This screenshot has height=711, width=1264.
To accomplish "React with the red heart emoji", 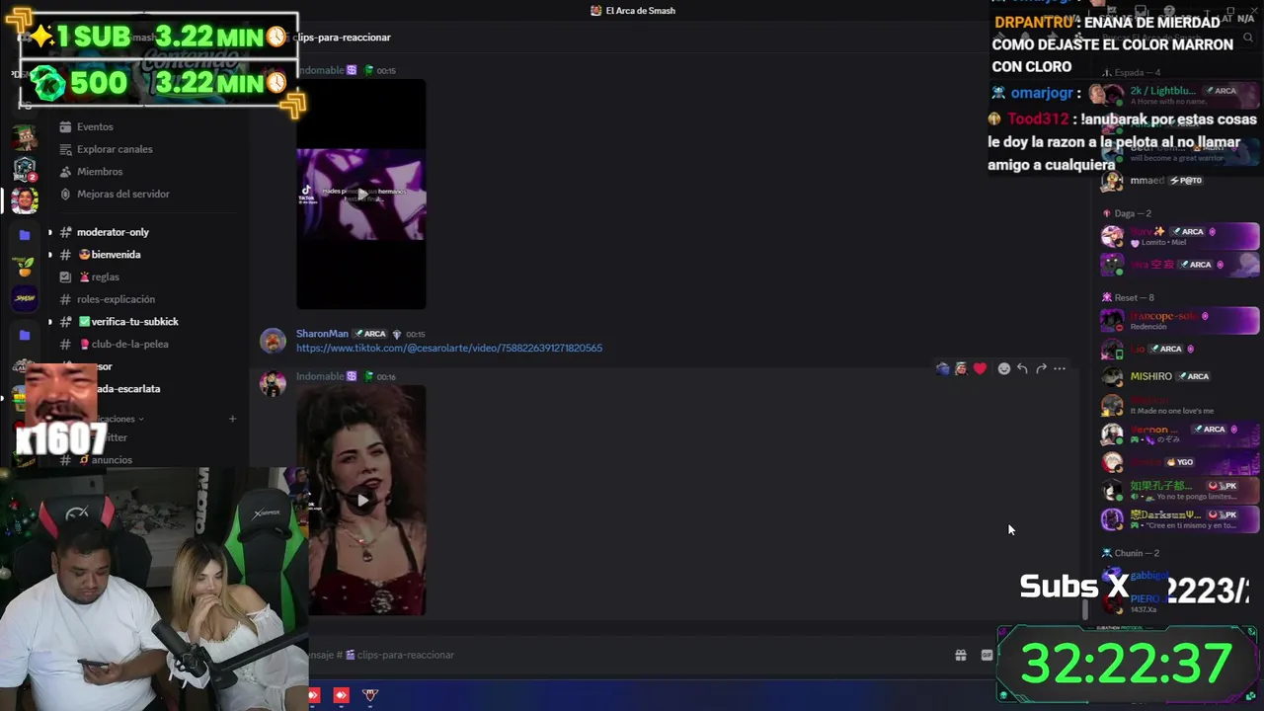I will (x=980, y=368).
